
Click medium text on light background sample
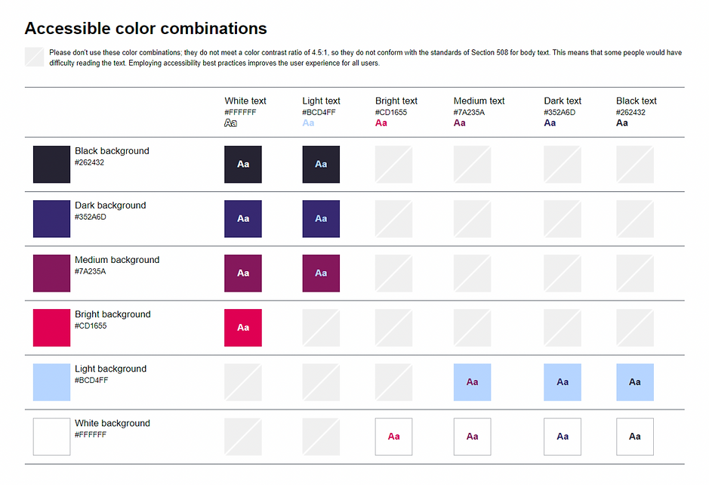[x=472, y=382]
